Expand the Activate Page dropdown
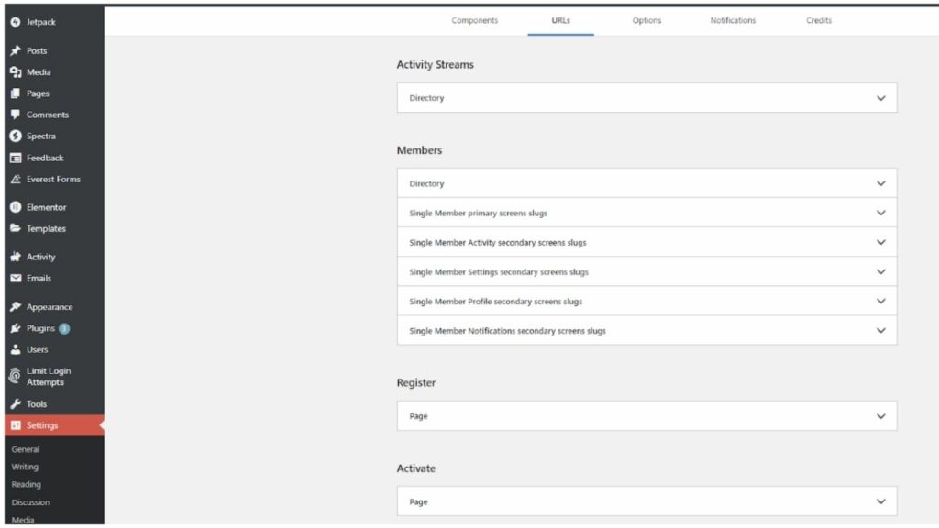The image size is (939, 528). point(646,501)
